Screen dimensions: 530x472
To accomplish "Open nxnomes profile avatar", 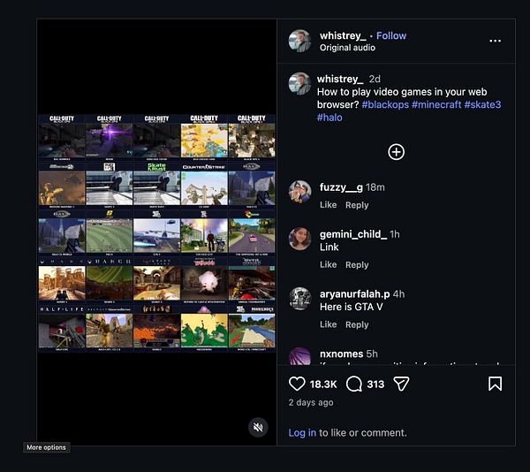I will pos(299,356).
